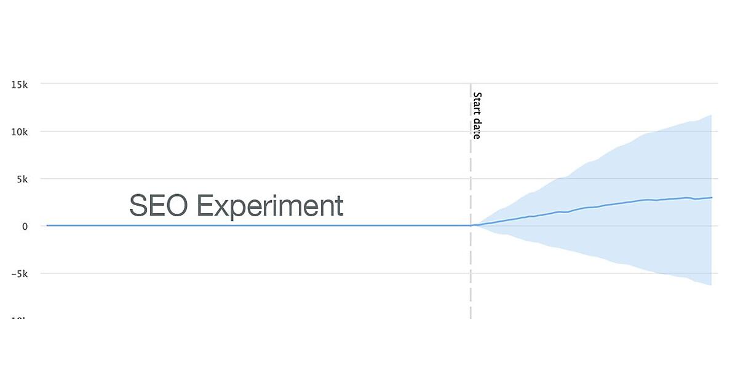Click the 10k horizontal gridline left of start date
Image resolution: width=738 pixels, height=387 pixels.
click(246, 131)
